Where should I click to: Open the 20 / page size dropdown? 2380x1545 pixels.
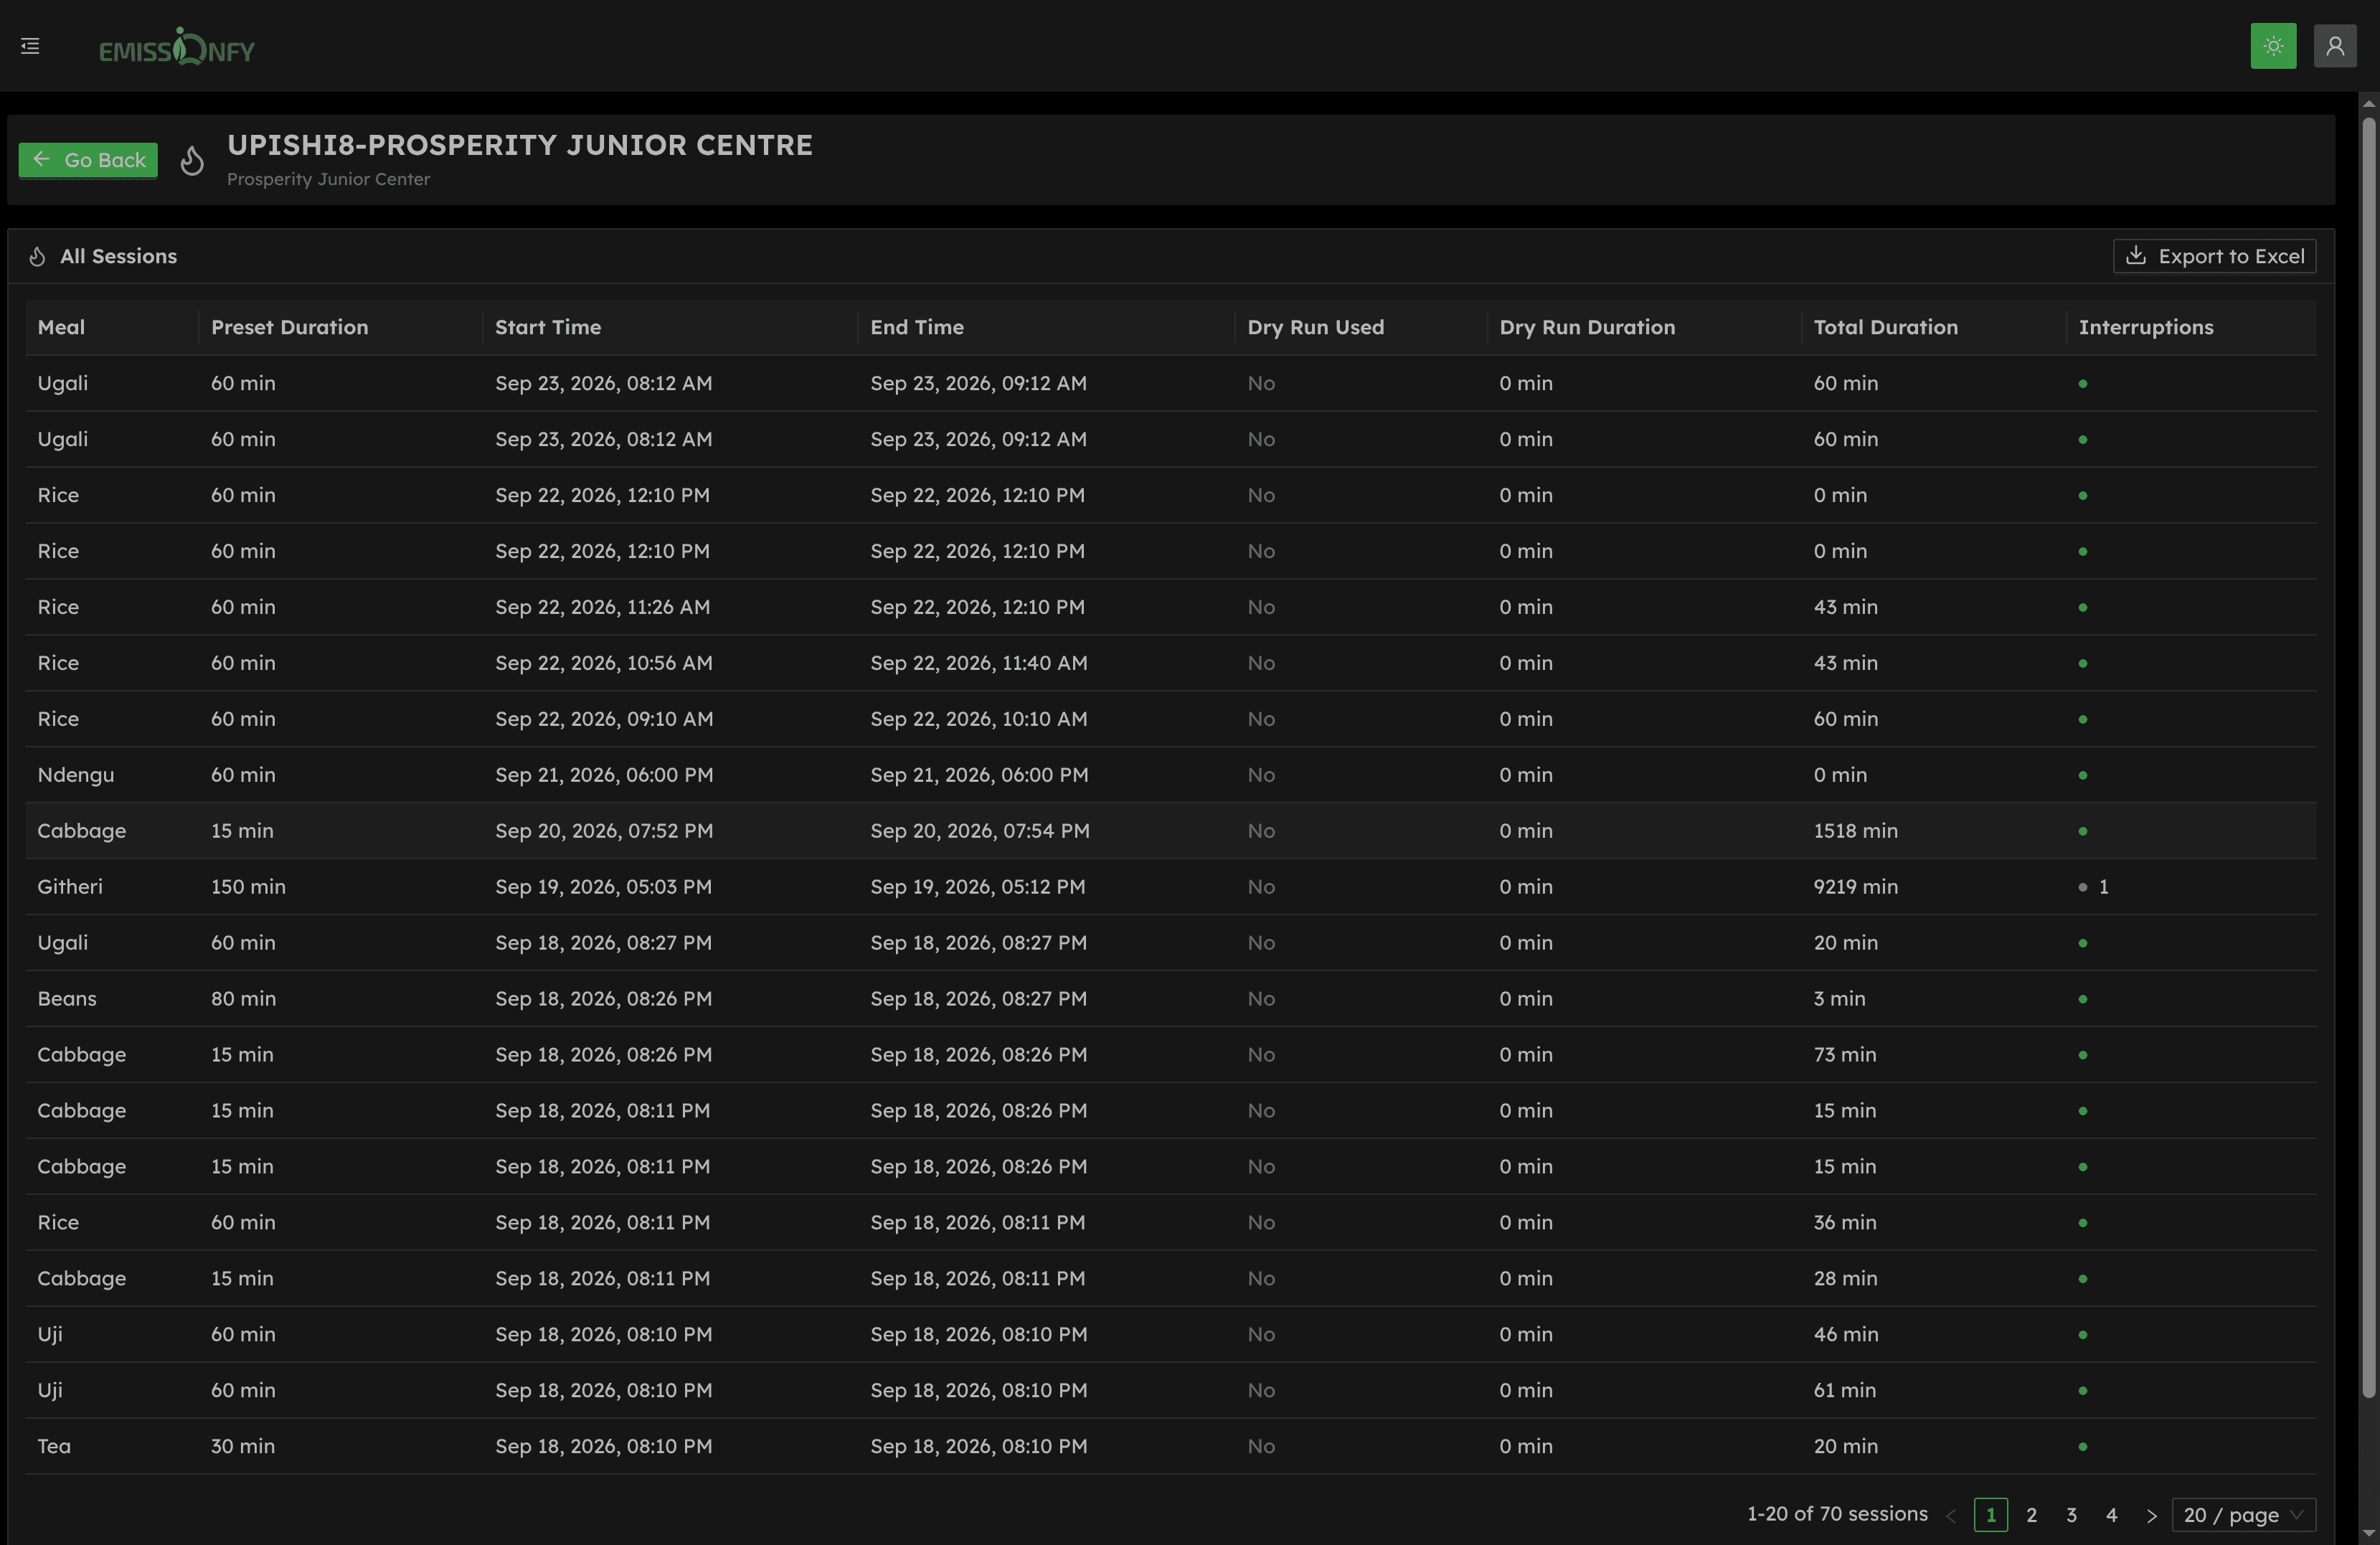(2243, 1515)
